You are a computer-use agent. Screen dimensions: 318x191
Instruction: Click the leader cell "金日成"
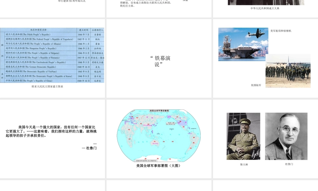pos(97,76)
